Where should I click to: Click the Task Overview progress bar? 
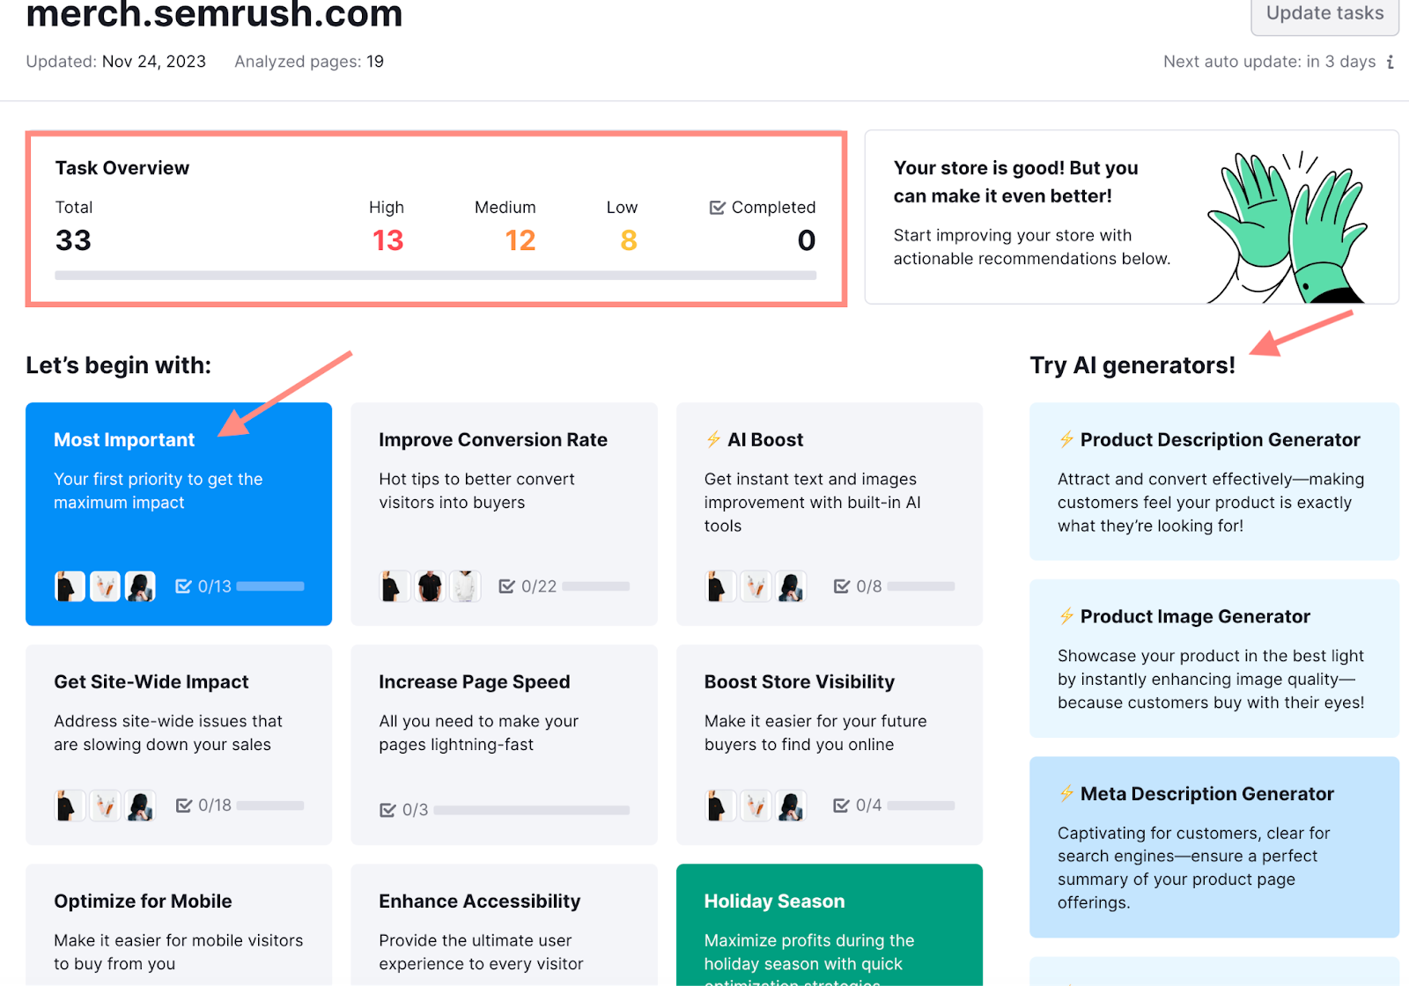click(435, 276)
